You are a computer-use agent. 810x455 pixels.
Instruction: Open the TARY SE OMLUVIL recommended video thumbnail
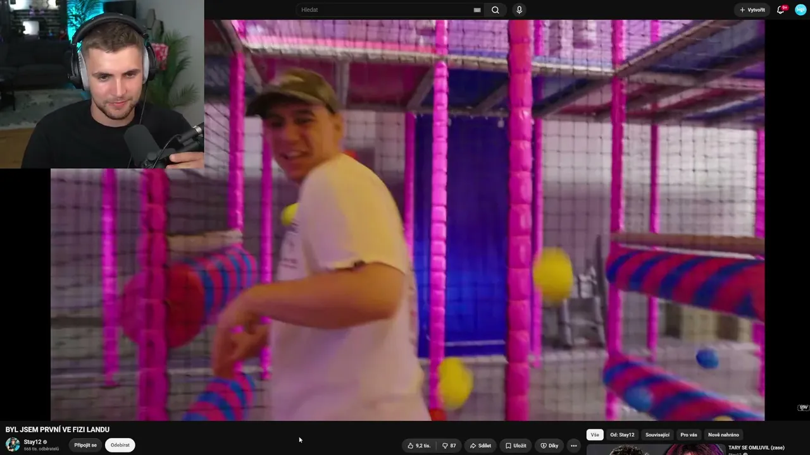(x=656, y=450)
